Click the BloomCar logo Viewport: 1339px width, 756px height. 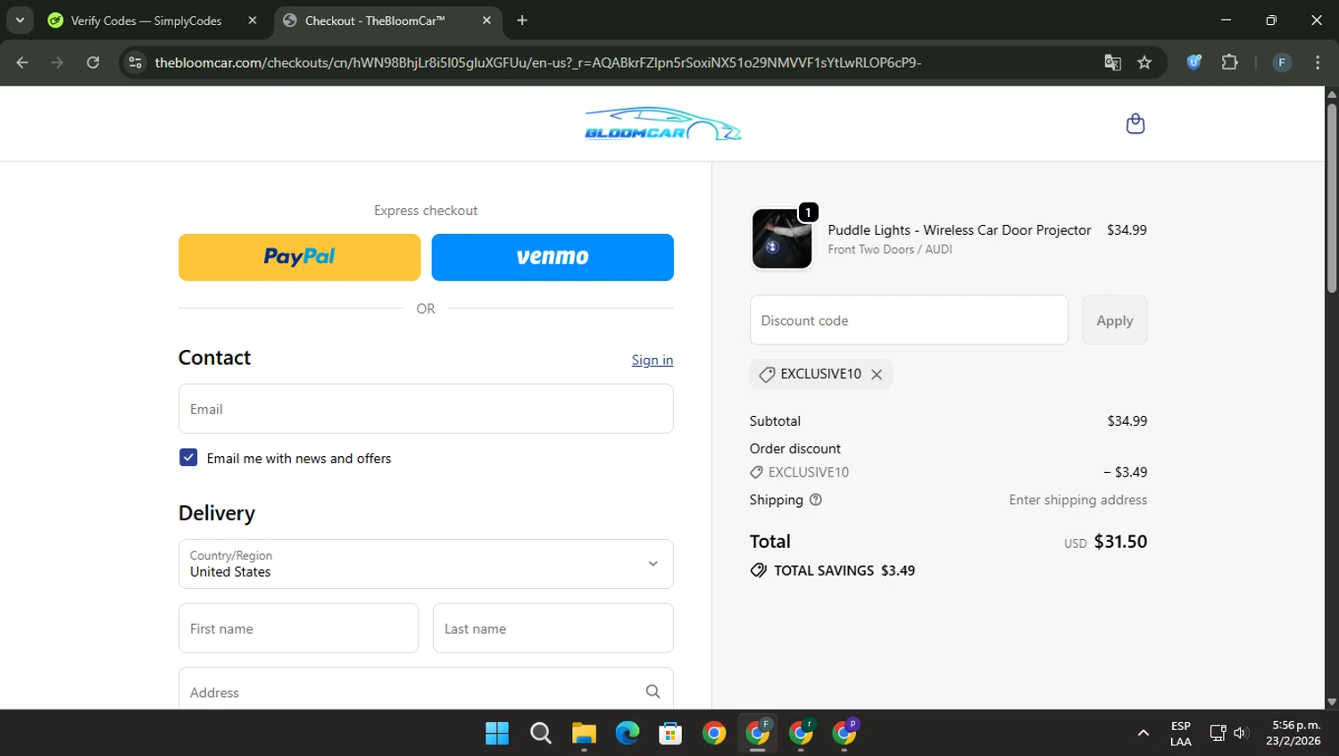click(x=662, y=124)
